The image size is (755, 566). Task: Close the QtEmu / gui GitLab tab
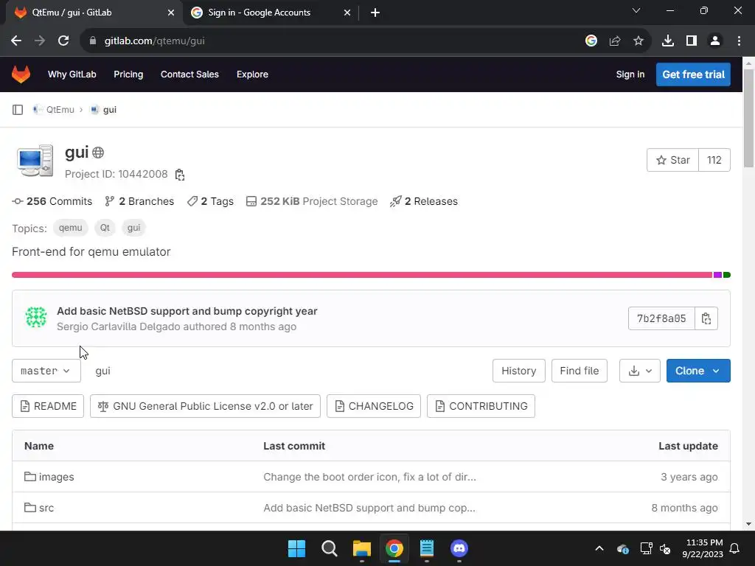(171, 13)
